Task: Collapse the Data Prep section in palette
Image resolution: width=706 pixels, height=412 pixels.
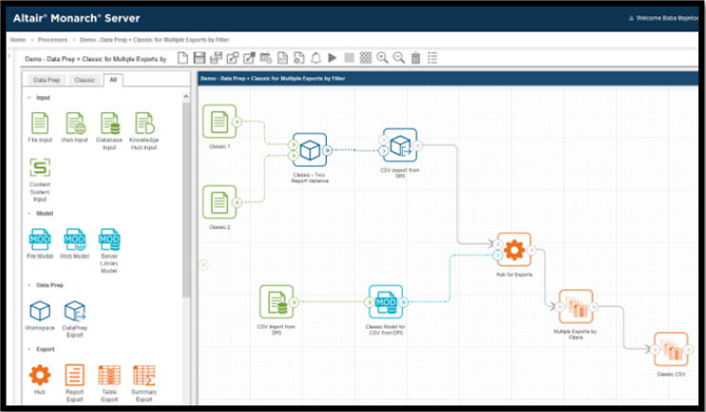Action: [29, 285]
